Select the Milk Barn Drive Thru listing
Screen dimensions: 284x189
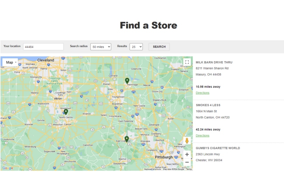pyautogui.click(x=214, y=62)
